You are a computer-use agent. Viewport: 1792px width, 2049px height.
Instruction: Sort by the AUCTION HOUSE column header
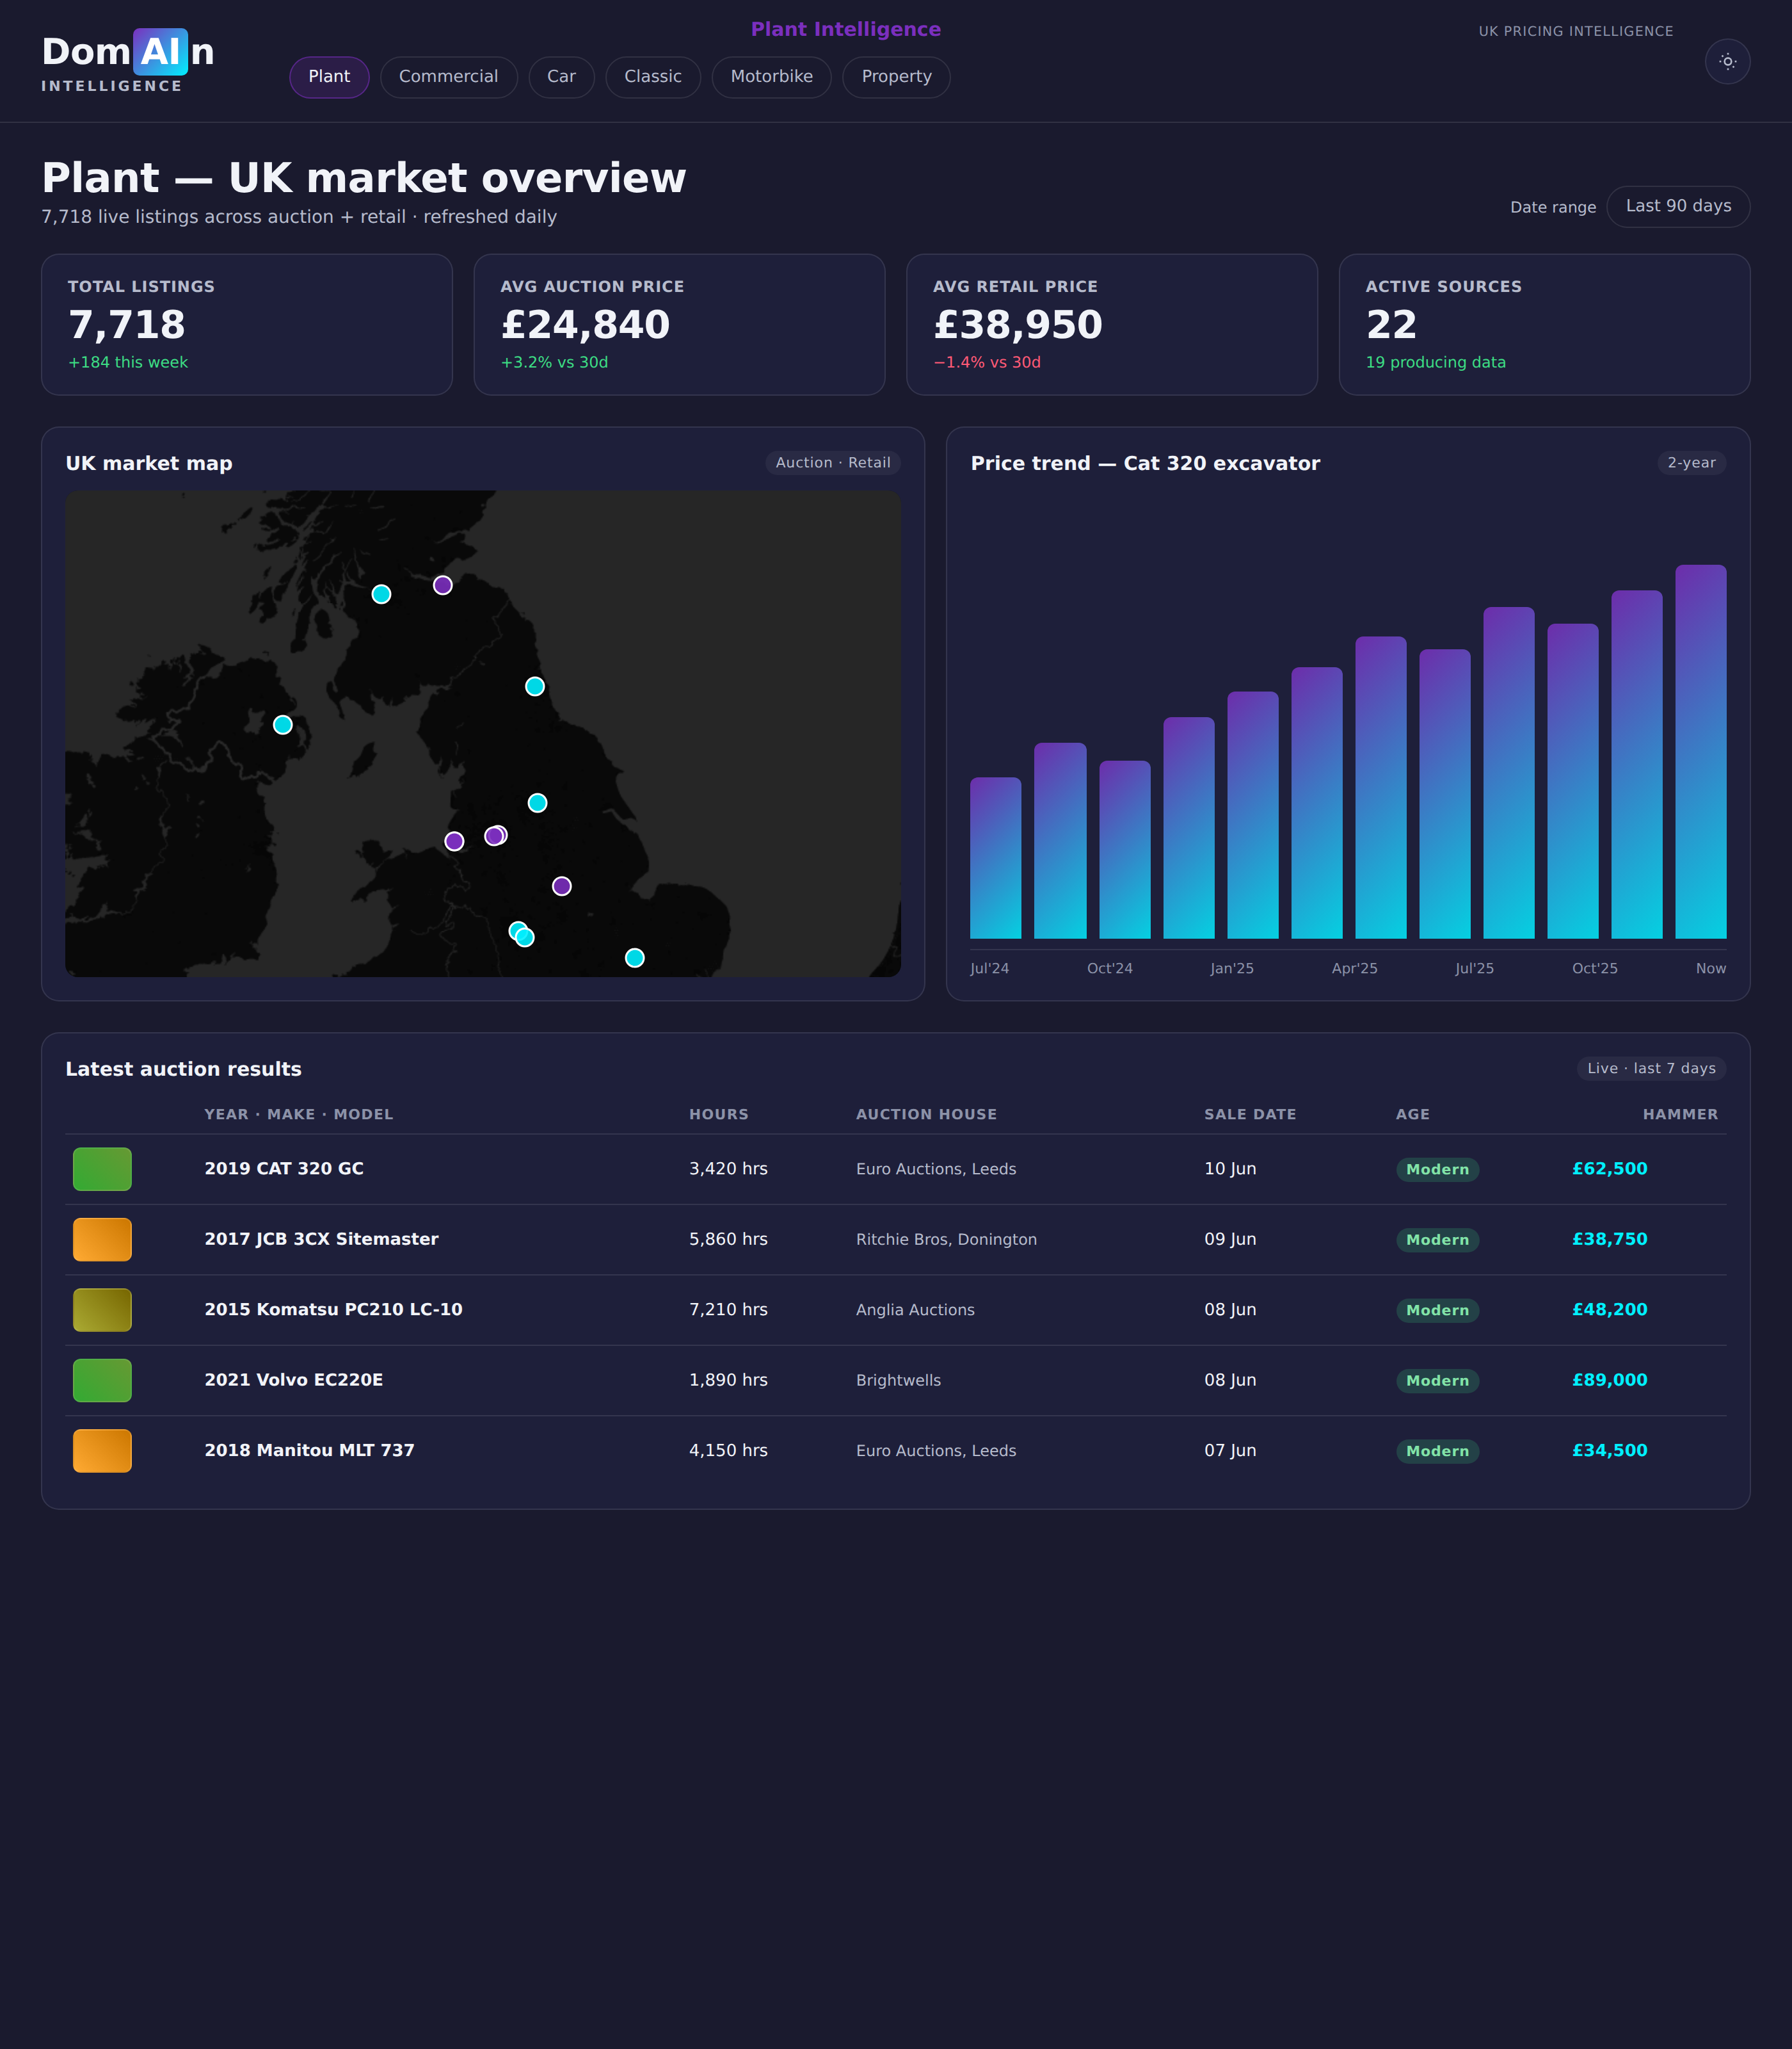click(926, 1115)
